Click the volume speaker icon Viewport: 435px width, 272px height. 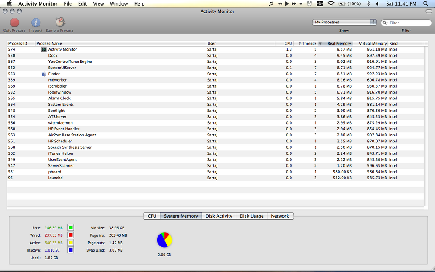tap(377, 3)
